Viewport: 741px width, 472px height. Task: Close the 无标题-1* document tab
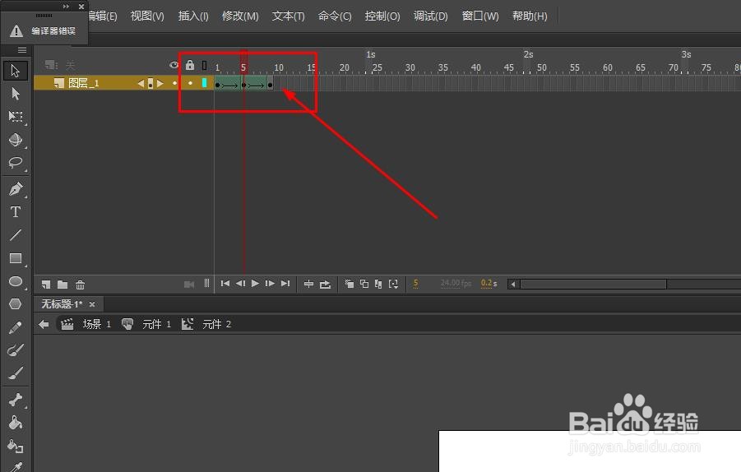pos(92,304)
